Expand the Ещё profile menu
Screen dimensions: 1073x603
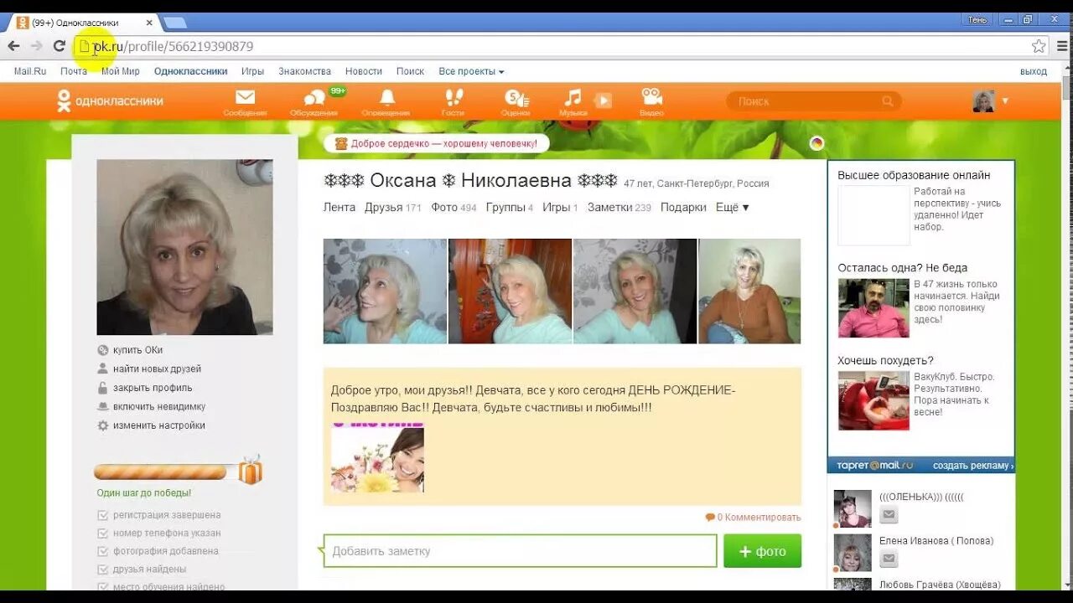click(x=732, y=207)
